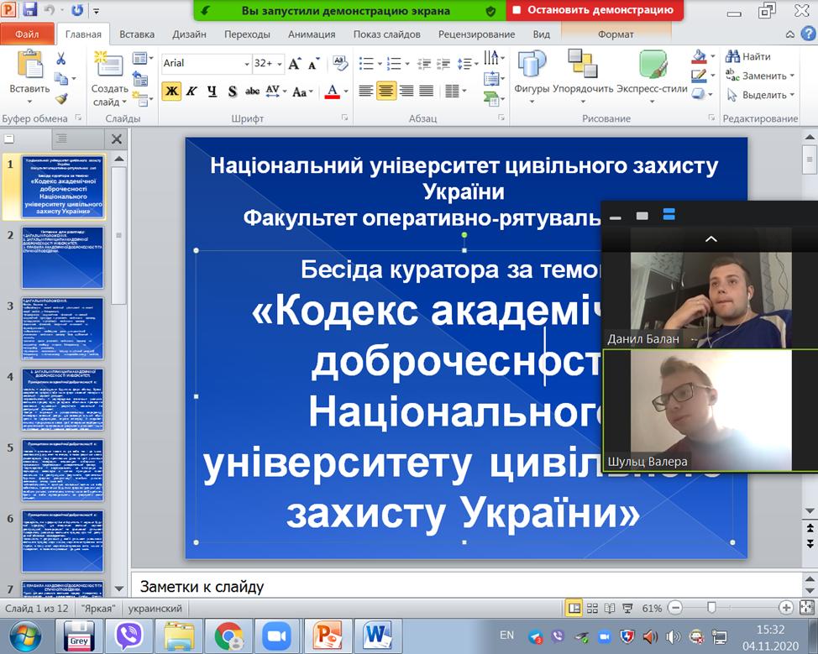Click the zoom slider handle in status bar

pyautogui.click(x=711, y=608)
